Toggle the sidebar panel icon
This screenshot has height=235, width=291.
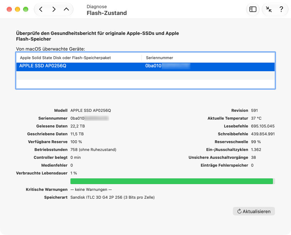[x=253, y=9]
